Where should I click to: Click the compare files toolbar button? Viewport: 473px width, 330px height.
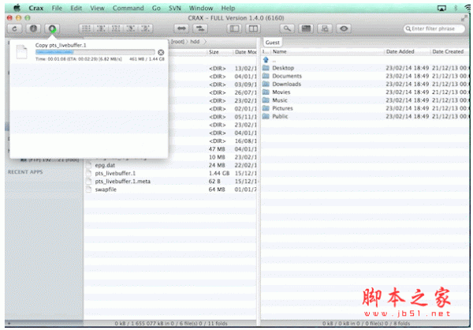pyautogui.click(x=325, y=28)
